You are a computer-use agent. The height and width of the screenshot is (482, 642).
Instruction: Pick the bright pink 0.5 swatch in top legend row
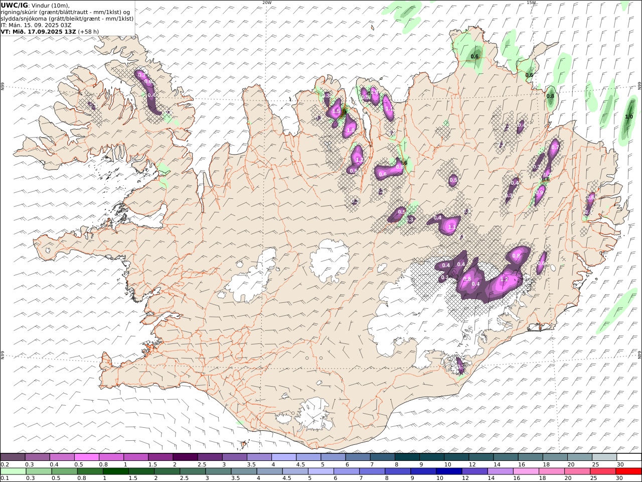pos(86,457)
